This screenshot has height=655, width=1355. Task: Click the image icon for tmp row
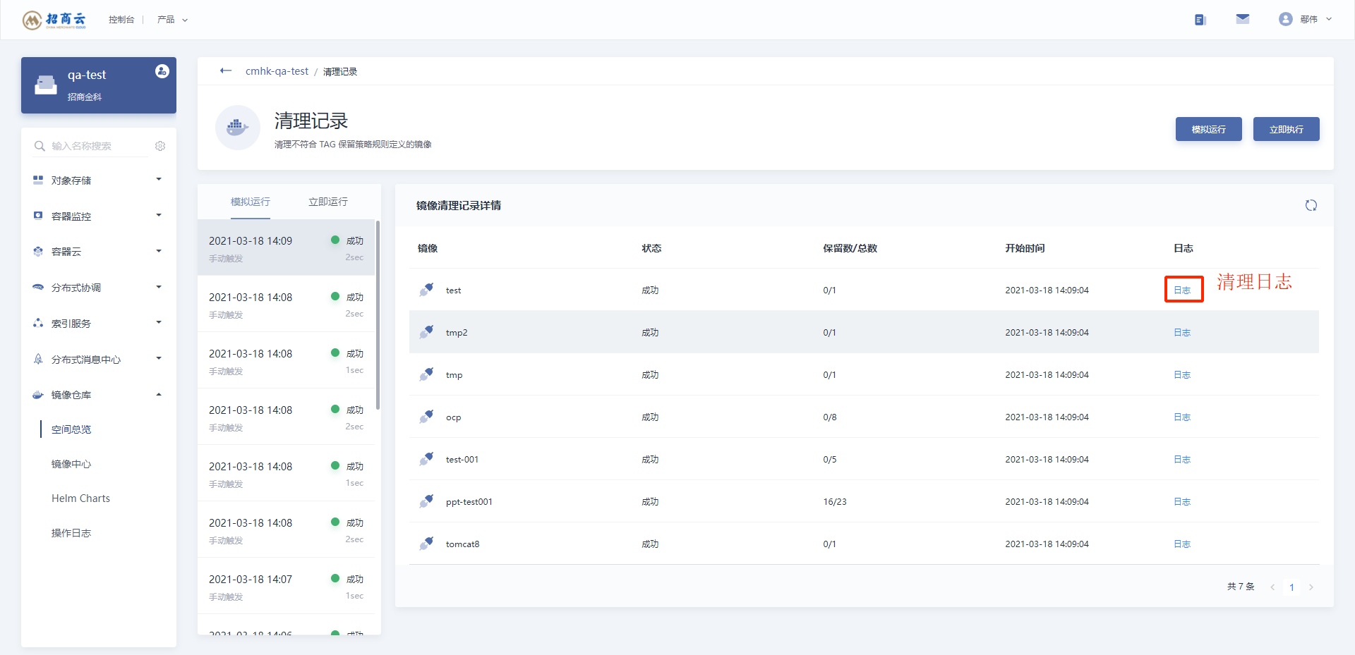click(426, 374)
